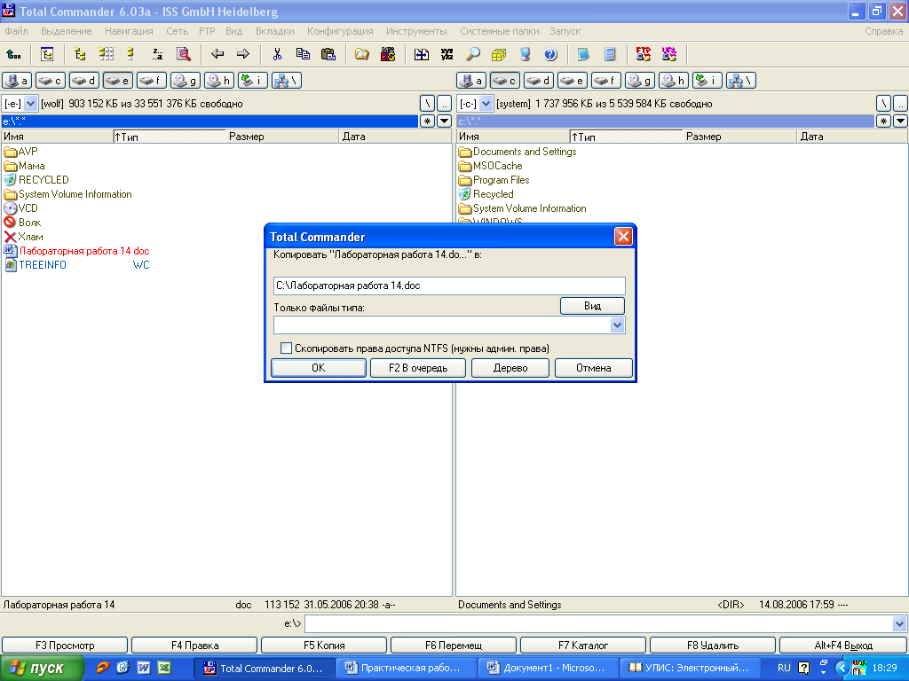Click the пуск Start button
909x681 pixels.
pyautogui.click(x=42, y=669)
